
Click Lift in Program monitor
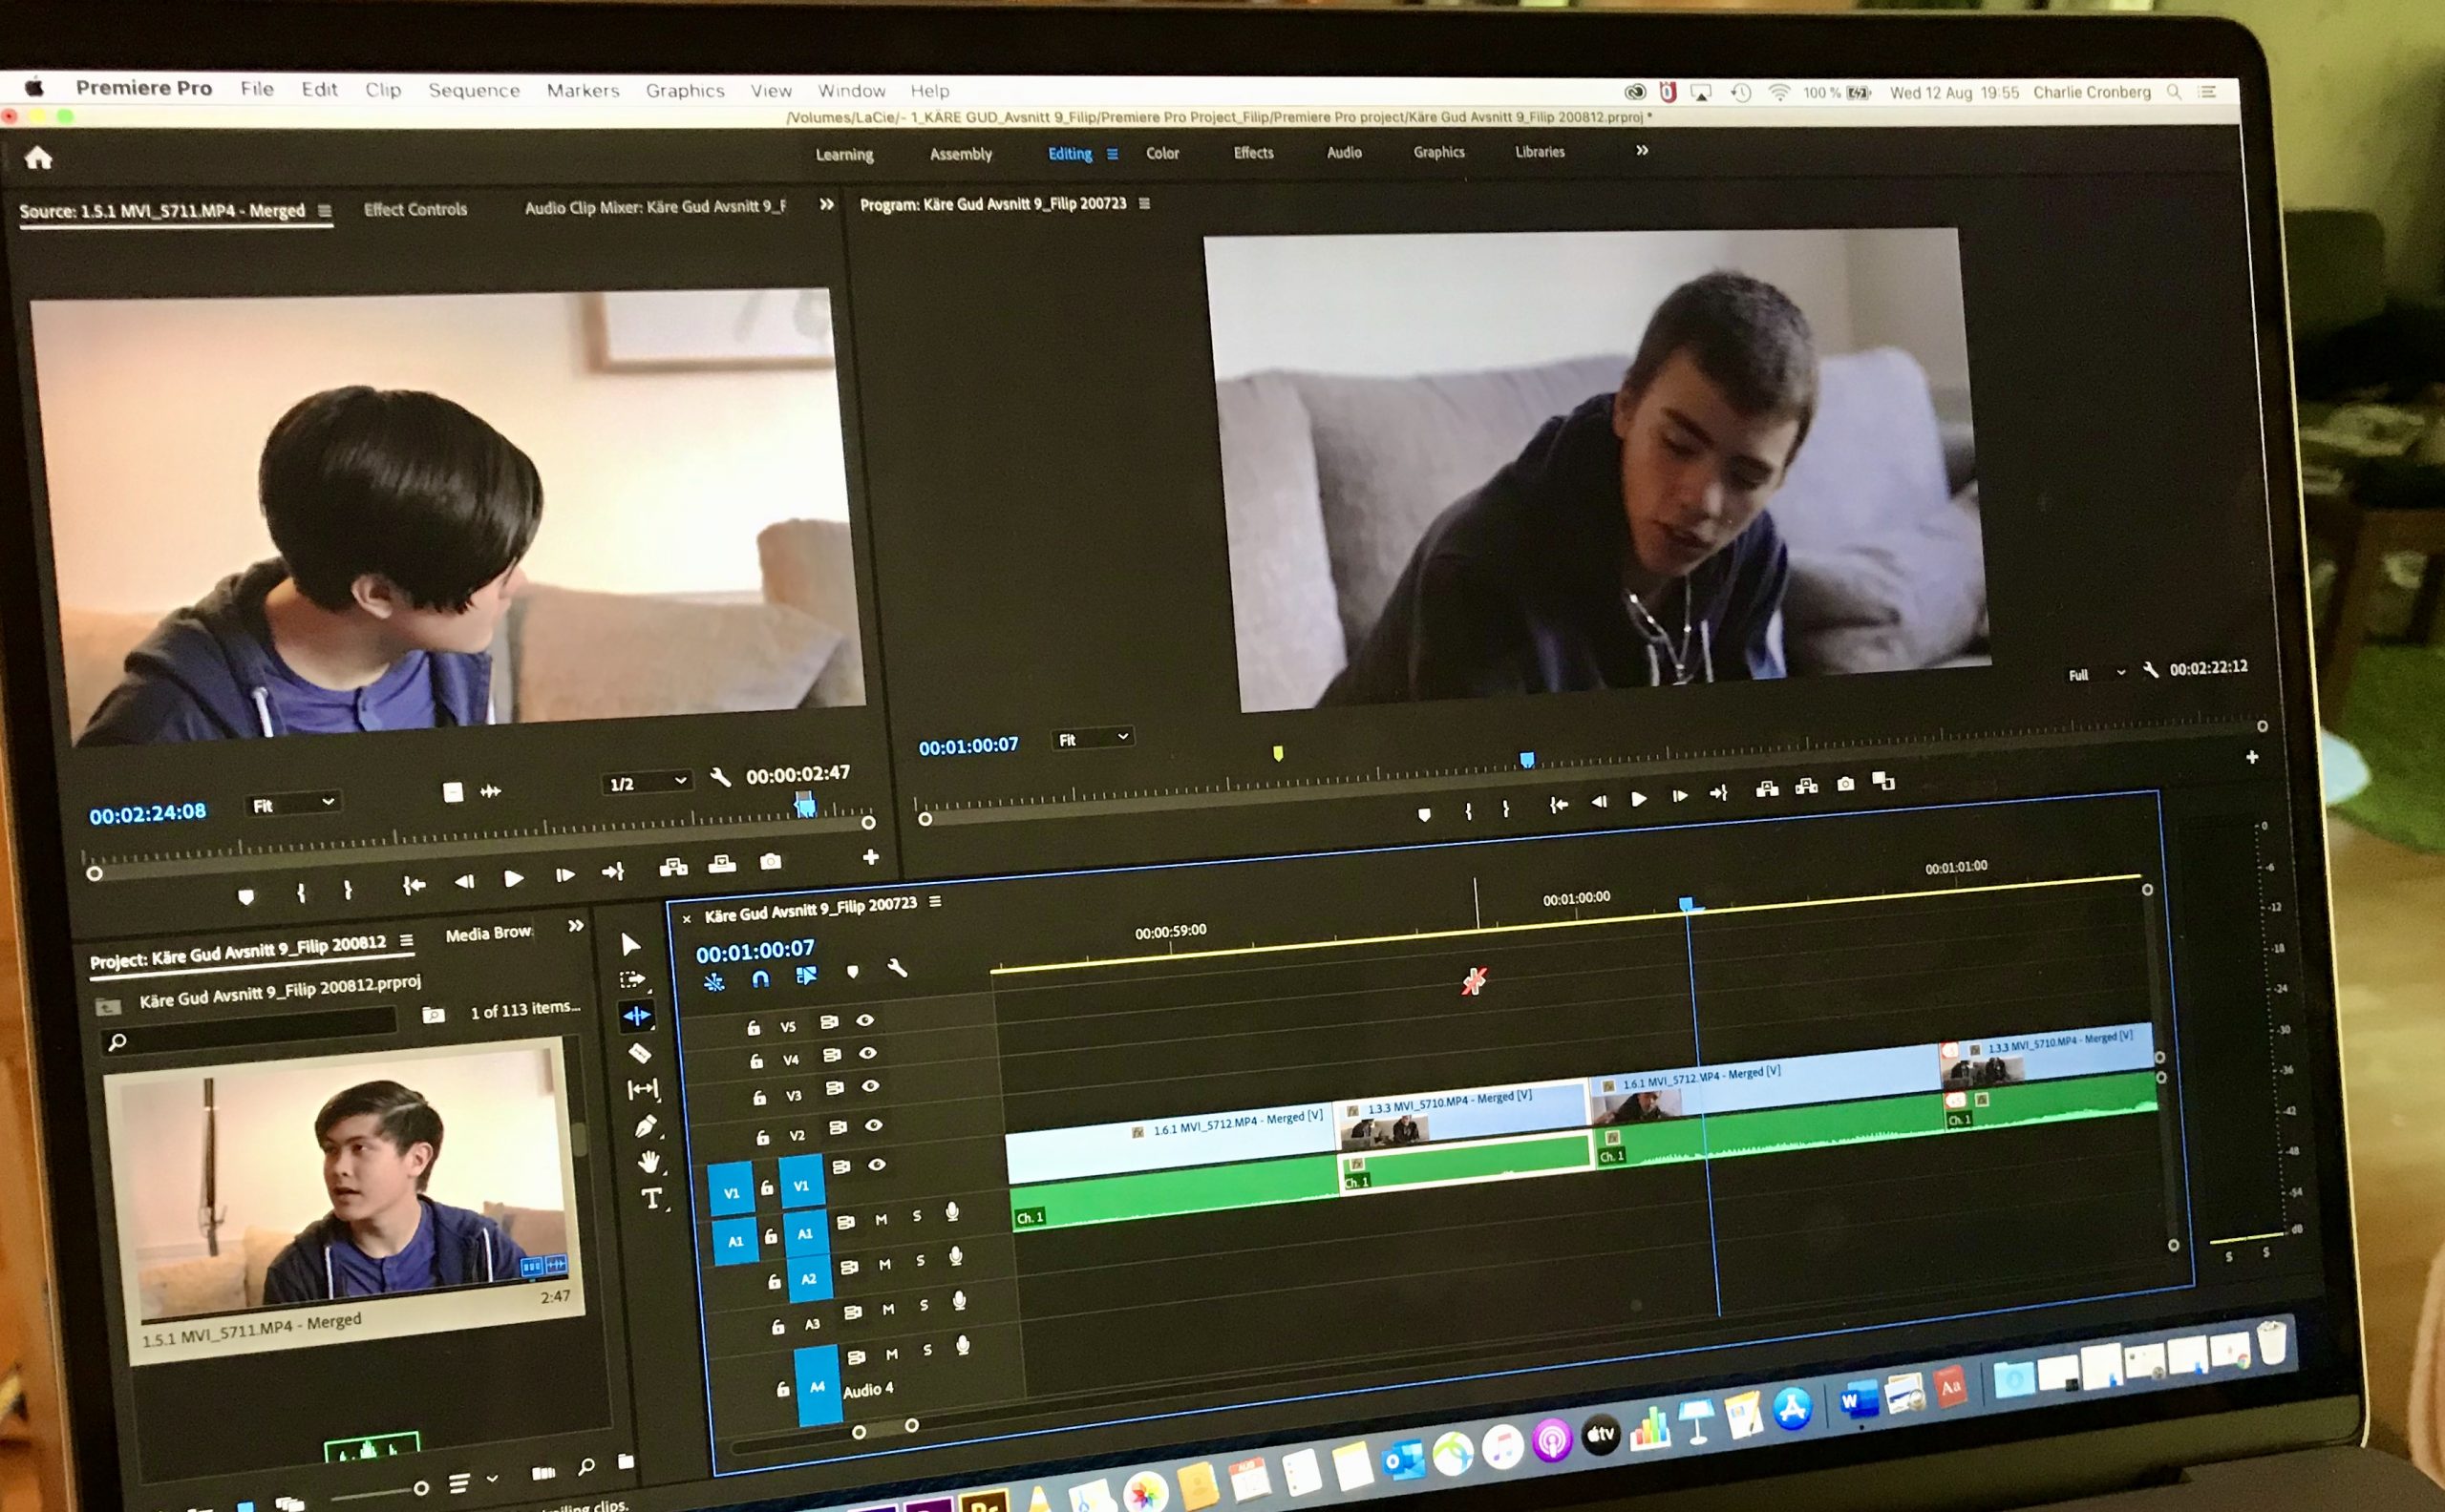(1767, 789)
